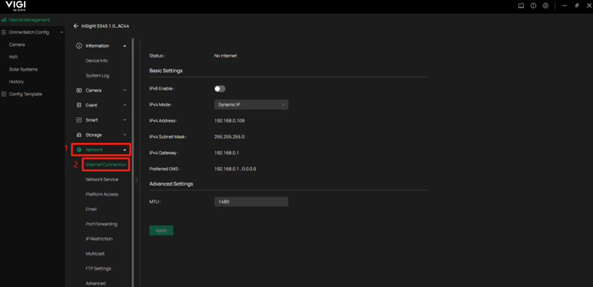593x287 pixels.
Task: Click the Config Template icon
Action: click(4, 94)
